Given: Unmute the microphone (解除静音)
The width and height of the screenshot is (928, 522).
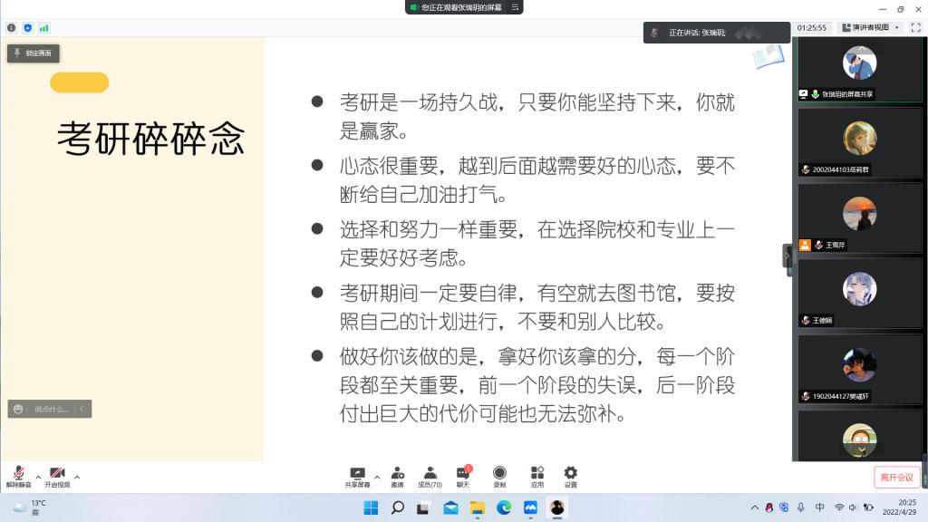Looking at the screenshot, I should 18,476.
